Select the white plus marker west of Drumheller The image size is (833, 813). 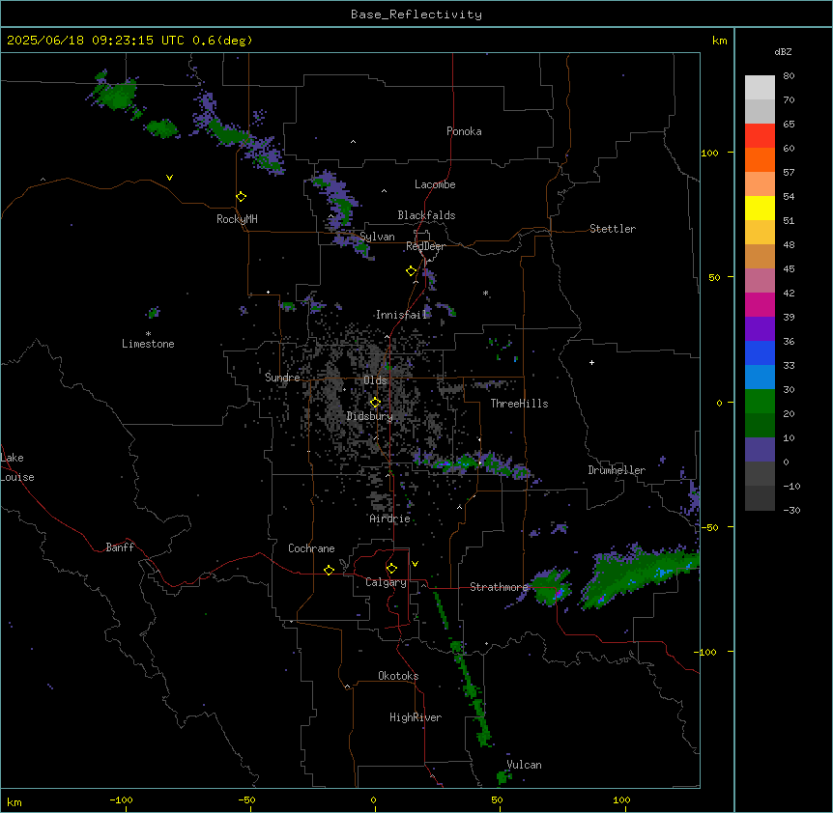(x=591, y=362)
